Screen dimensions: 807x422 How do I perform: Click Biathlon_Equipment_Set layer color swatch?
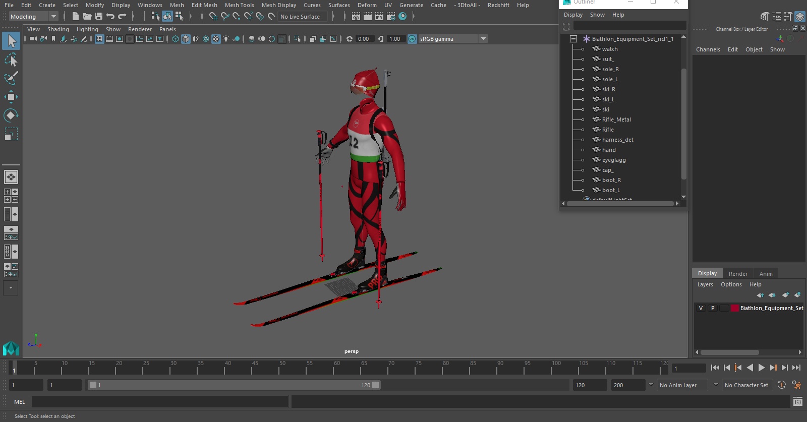tap(735, 308)
